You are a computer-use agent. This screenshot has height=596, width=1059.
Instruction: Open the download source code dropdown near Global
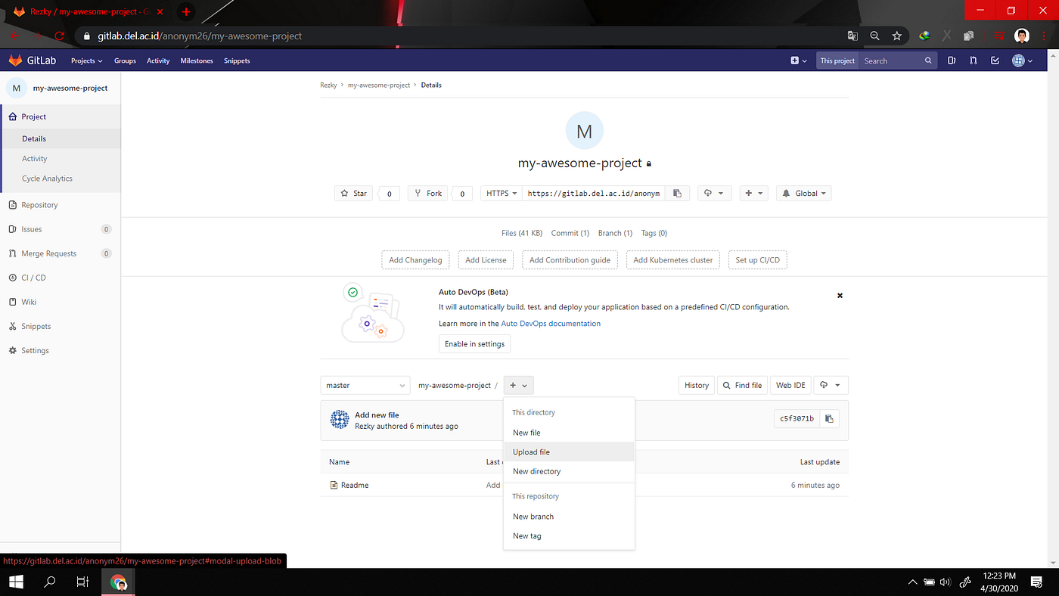coord(714,194)
